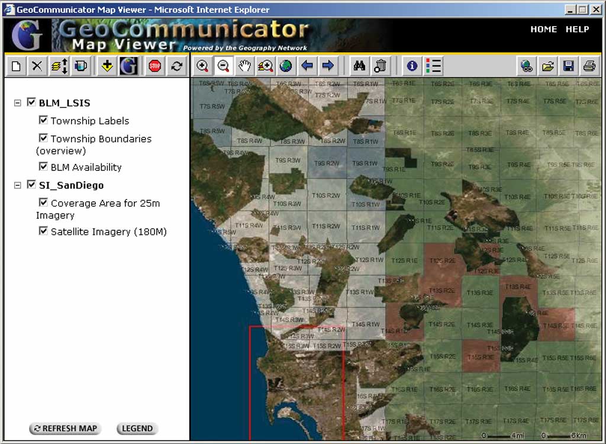
Task: Click the LEGEND button
Action: click(137, 429)
